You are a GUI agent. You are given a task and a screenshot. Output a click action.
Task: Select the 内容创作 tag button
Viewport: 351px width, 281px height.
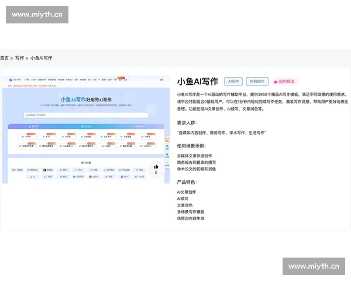(257, 81)
